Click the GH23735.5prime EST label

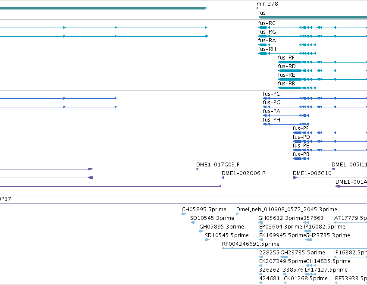tap(303, 253)
